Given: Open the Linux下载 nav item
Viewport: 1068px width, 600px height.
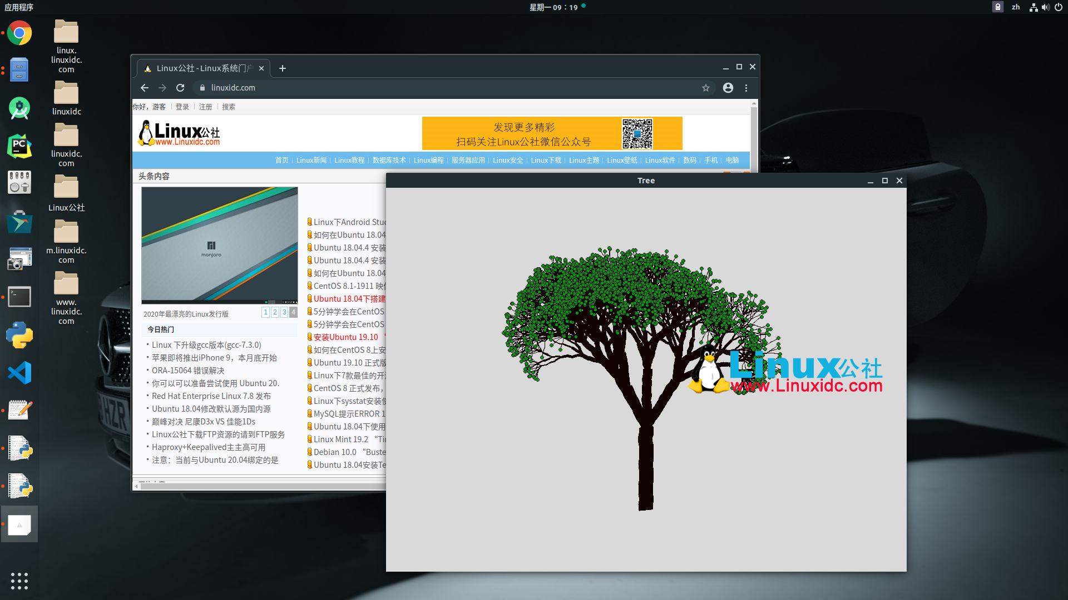Looking at the screenshot, I should tap(546, 160).
